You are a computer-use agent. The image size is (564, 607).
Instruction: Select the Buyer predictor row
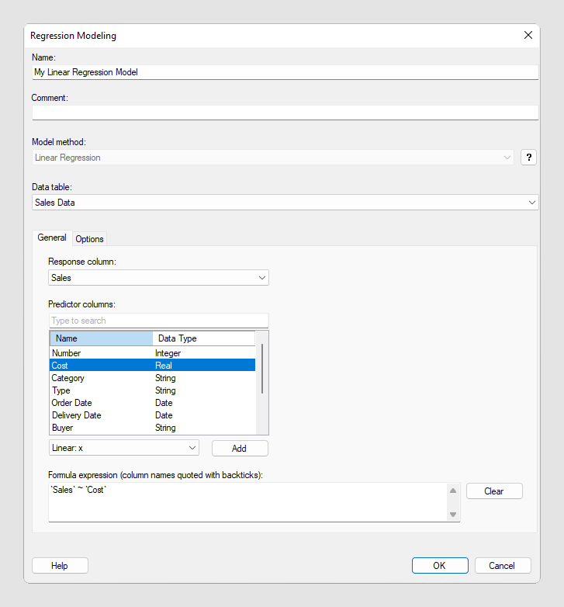(152, 428)
